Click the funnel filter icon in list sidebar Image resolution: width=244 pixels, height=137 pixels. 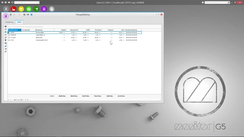click(6, 40)
